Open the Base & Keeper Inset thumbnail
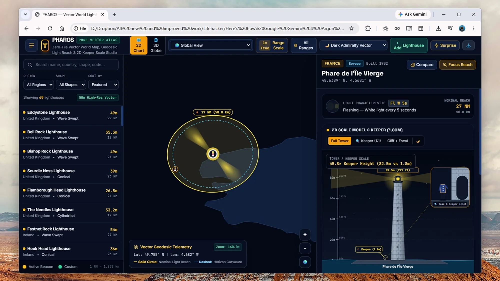This screenshot has height=281, width=500. pyautogui.click(x=450, y=187)
